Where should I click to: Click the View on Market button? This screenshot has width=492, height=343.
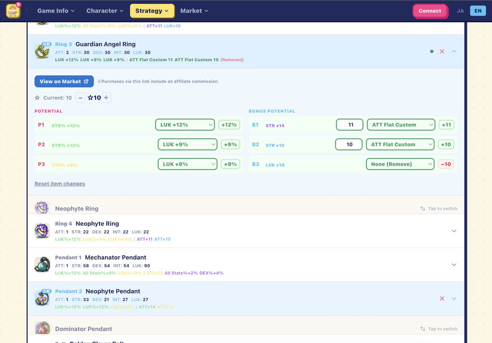pos(64,81)
